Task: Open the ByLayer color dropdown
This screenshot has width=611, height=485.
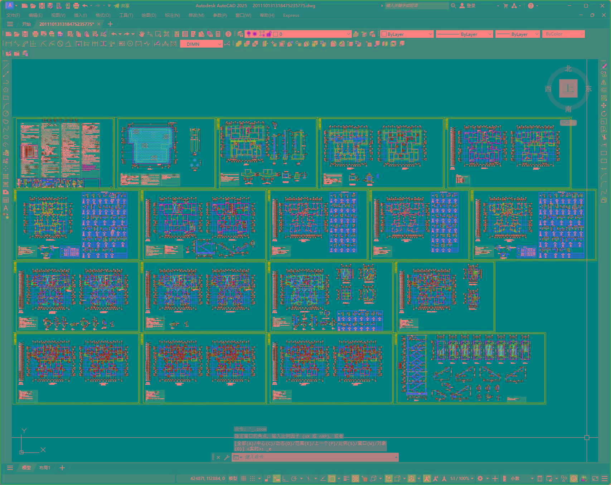Action: click(407, 34)
